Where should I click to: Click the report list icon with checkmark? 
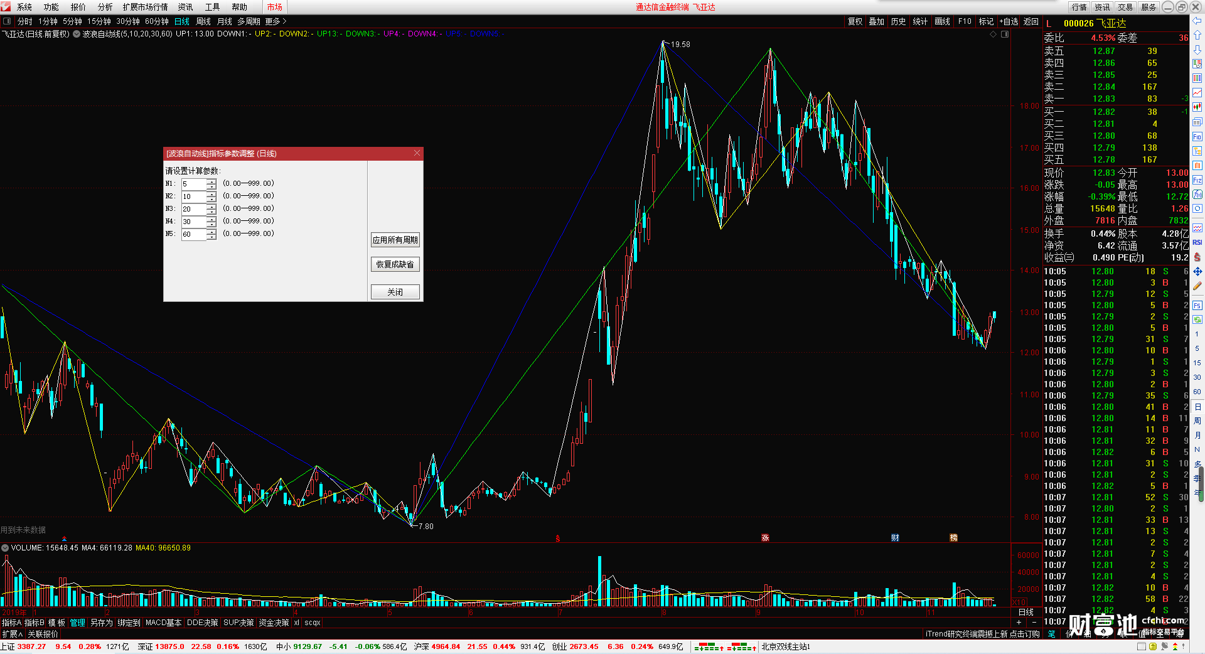click(1197, 63)
